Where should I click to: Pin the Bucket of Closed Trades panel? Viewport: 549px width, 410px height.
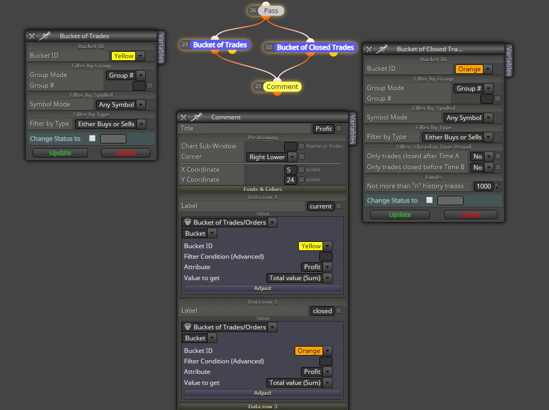(382, 49)
